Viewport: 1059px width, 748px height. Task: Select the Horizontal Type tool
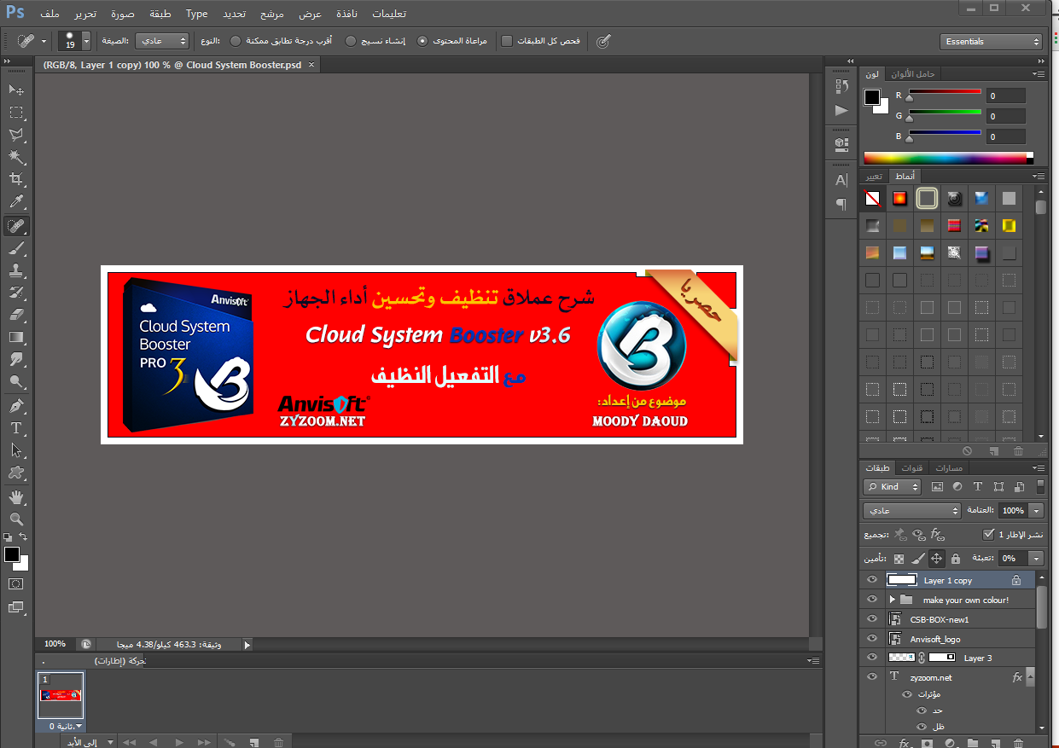click(16, 427)
